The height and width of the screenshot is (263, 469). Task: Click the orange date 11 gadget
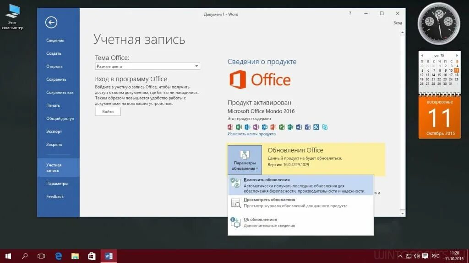coord(439,117)
